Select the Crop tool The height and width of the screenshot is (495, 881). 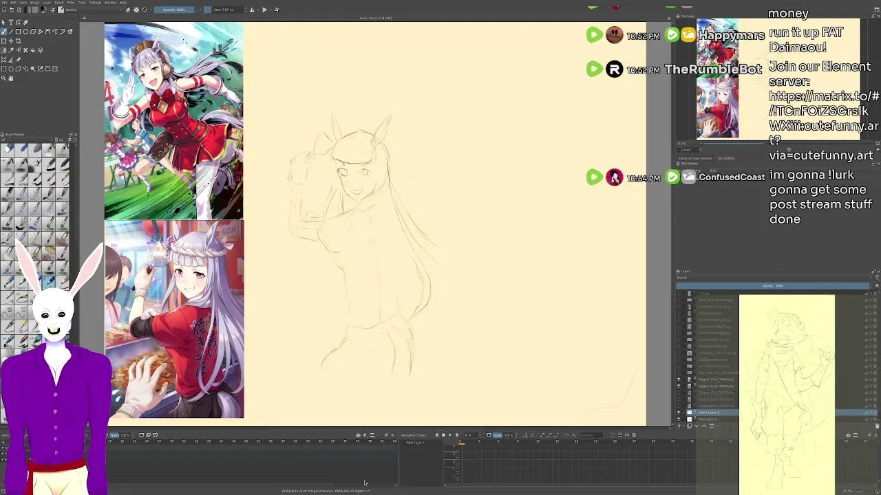(19, 41)
